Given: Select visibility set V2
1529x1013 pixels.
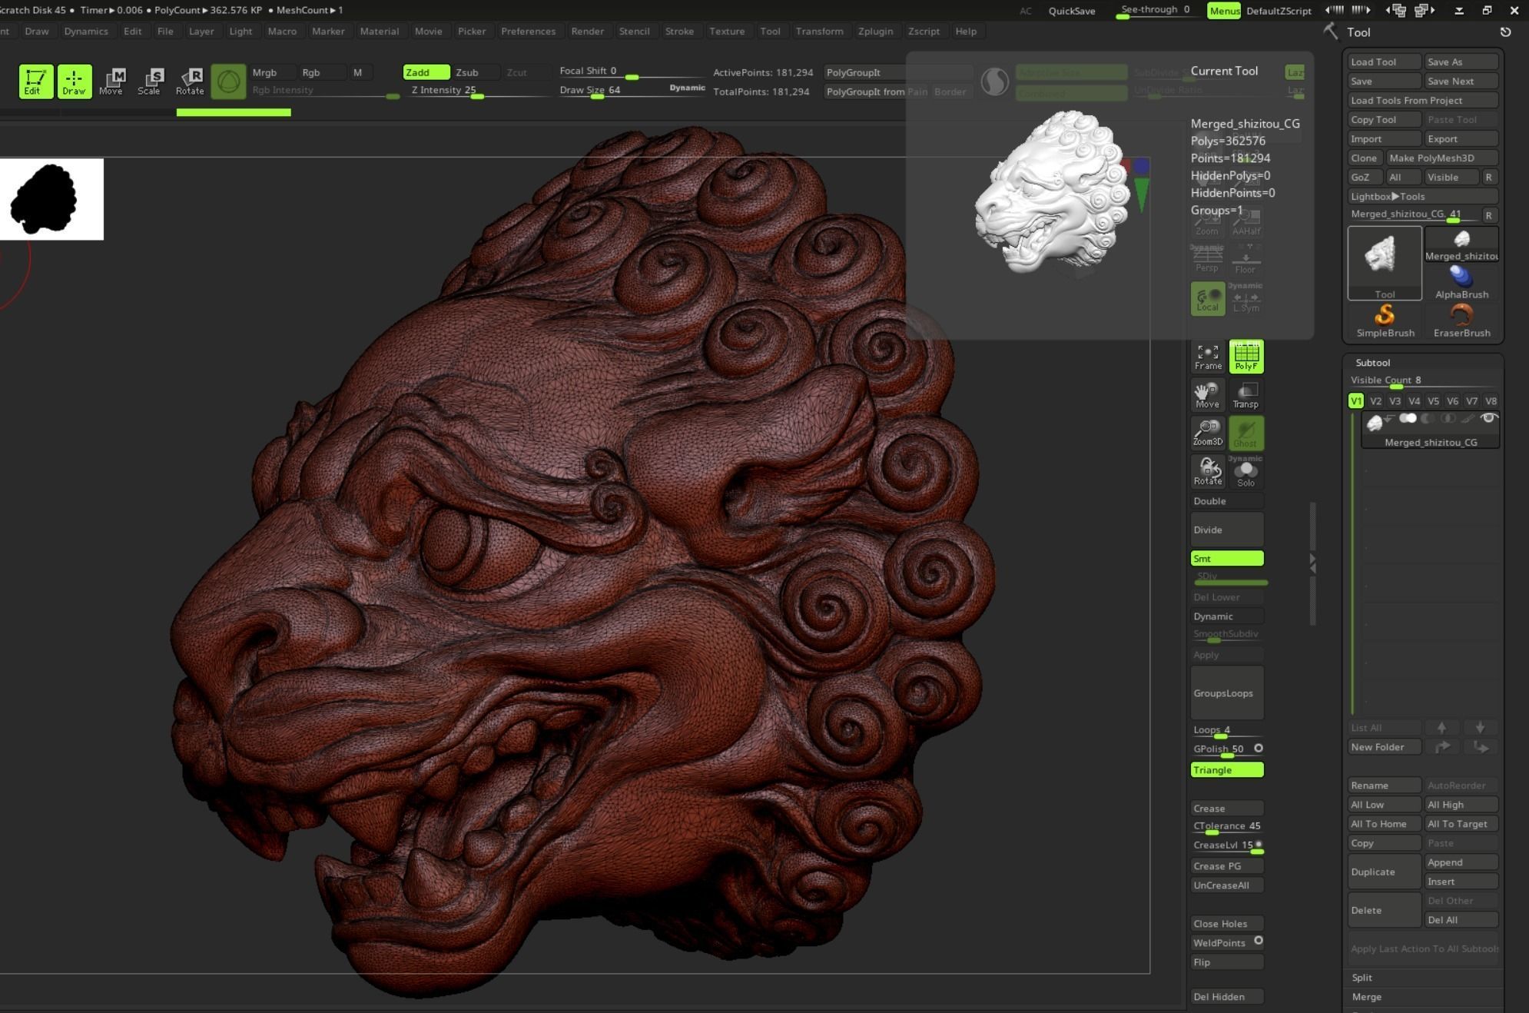Looking at the screenshot, I should [1375, 401].
